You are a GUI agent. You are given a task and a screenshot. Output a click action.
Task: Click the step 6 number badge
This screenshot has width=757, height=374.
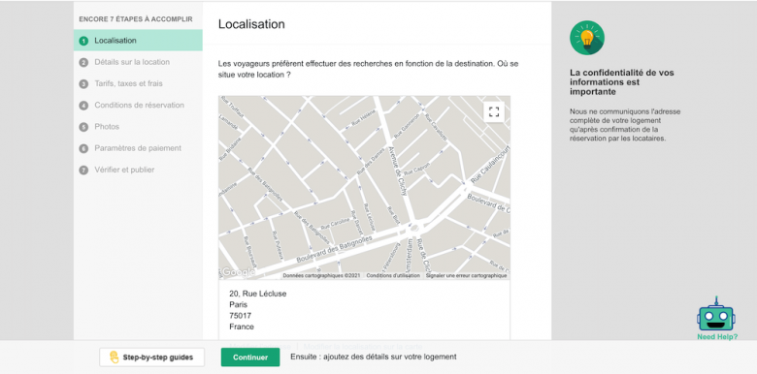click(84, 149)
